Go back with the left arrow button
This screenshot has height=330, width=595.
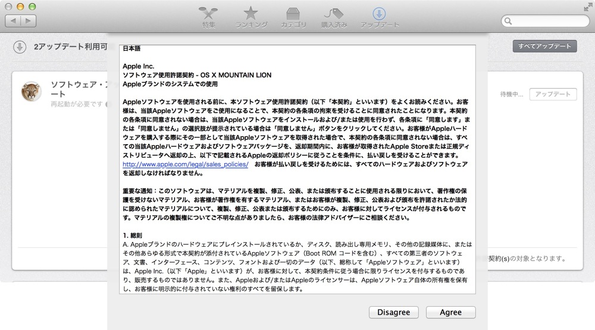[x=13, y=20]
